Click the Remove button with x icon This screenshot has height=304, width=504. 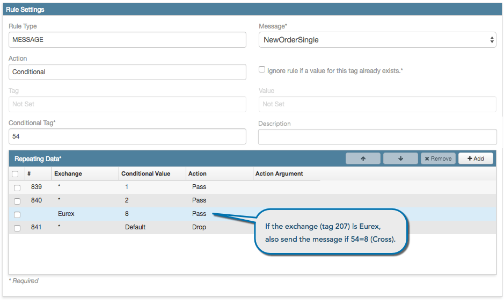coord(438,158)
